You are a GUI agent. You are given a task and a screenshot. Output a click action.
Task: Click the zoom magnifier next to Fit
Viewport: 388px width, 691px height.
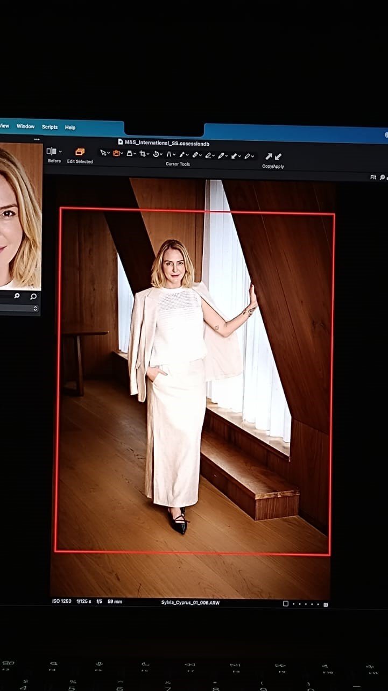coord(383,177)
